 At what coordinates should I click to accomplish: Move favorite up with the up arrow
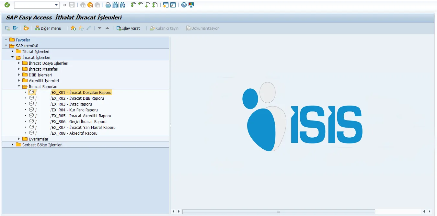[x=107, y=28]
